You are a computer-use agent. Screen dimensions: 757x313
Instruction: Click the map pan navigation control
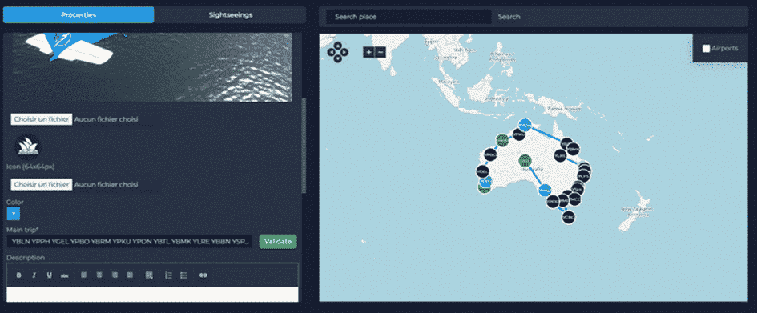pyautogui.click(x=338, y=52)
